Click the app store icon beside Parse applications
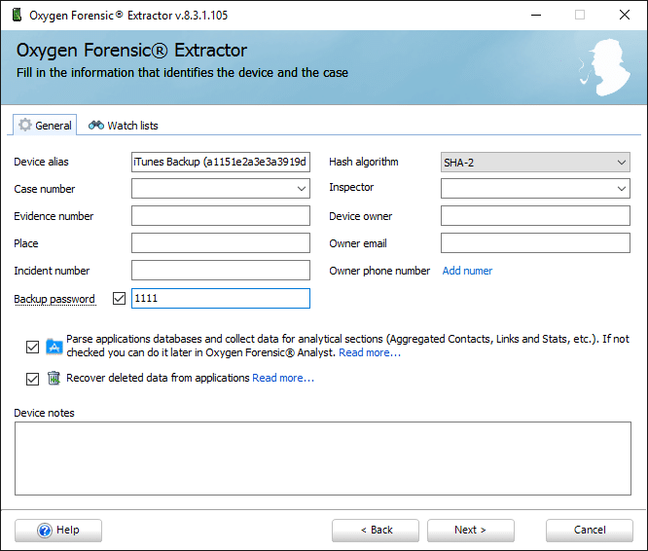This screenshot has width=648, height=551. (x=54, y=347)
